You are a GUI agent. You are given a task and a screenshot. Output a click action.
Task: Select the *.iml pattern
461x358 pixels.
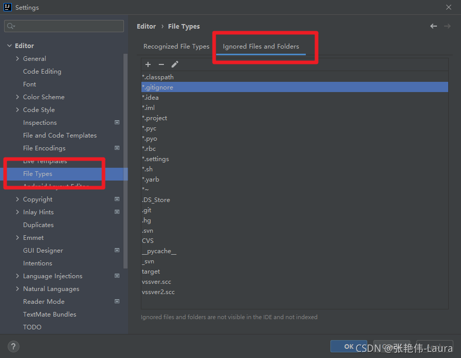(x=295, y=108)
